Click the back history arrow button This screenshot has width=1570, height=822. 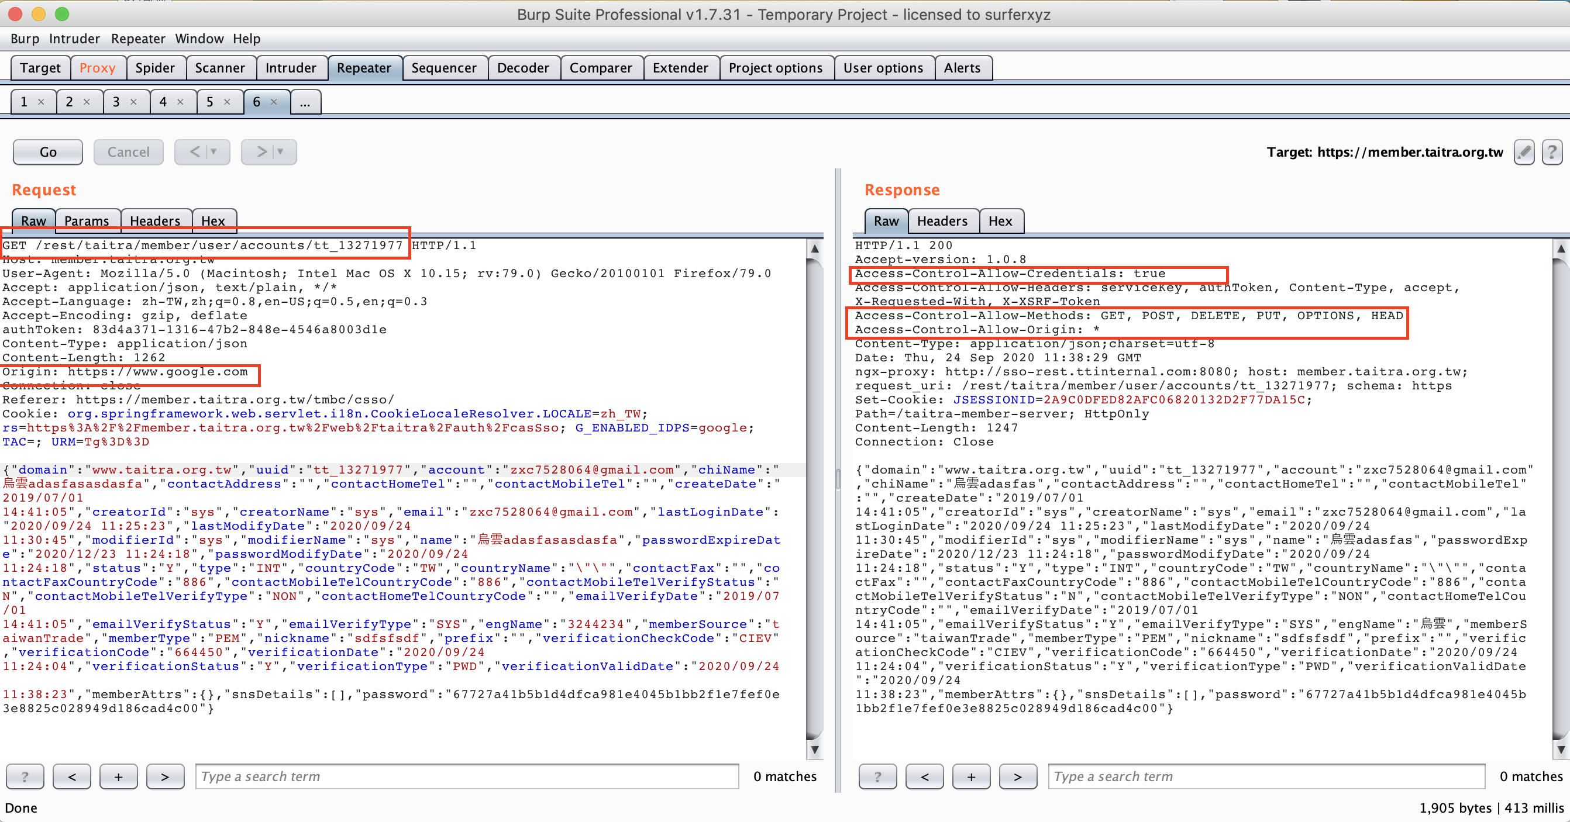point(194,152)
